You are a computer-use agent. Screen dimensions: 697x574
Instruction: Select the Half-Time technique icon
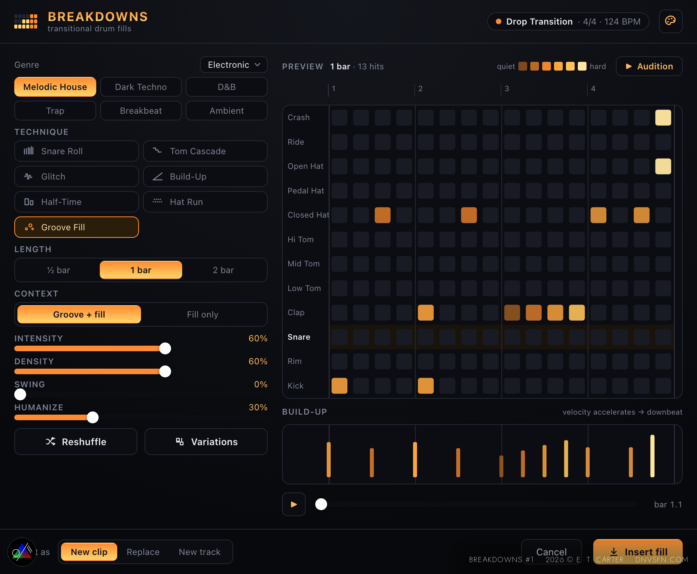tap(29, 202)
